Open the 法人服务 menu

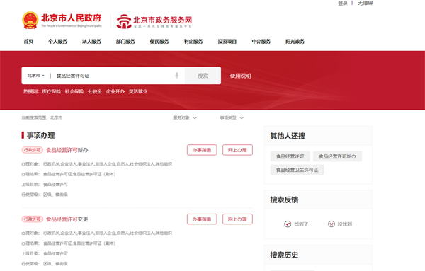click(x=91, y=42)
